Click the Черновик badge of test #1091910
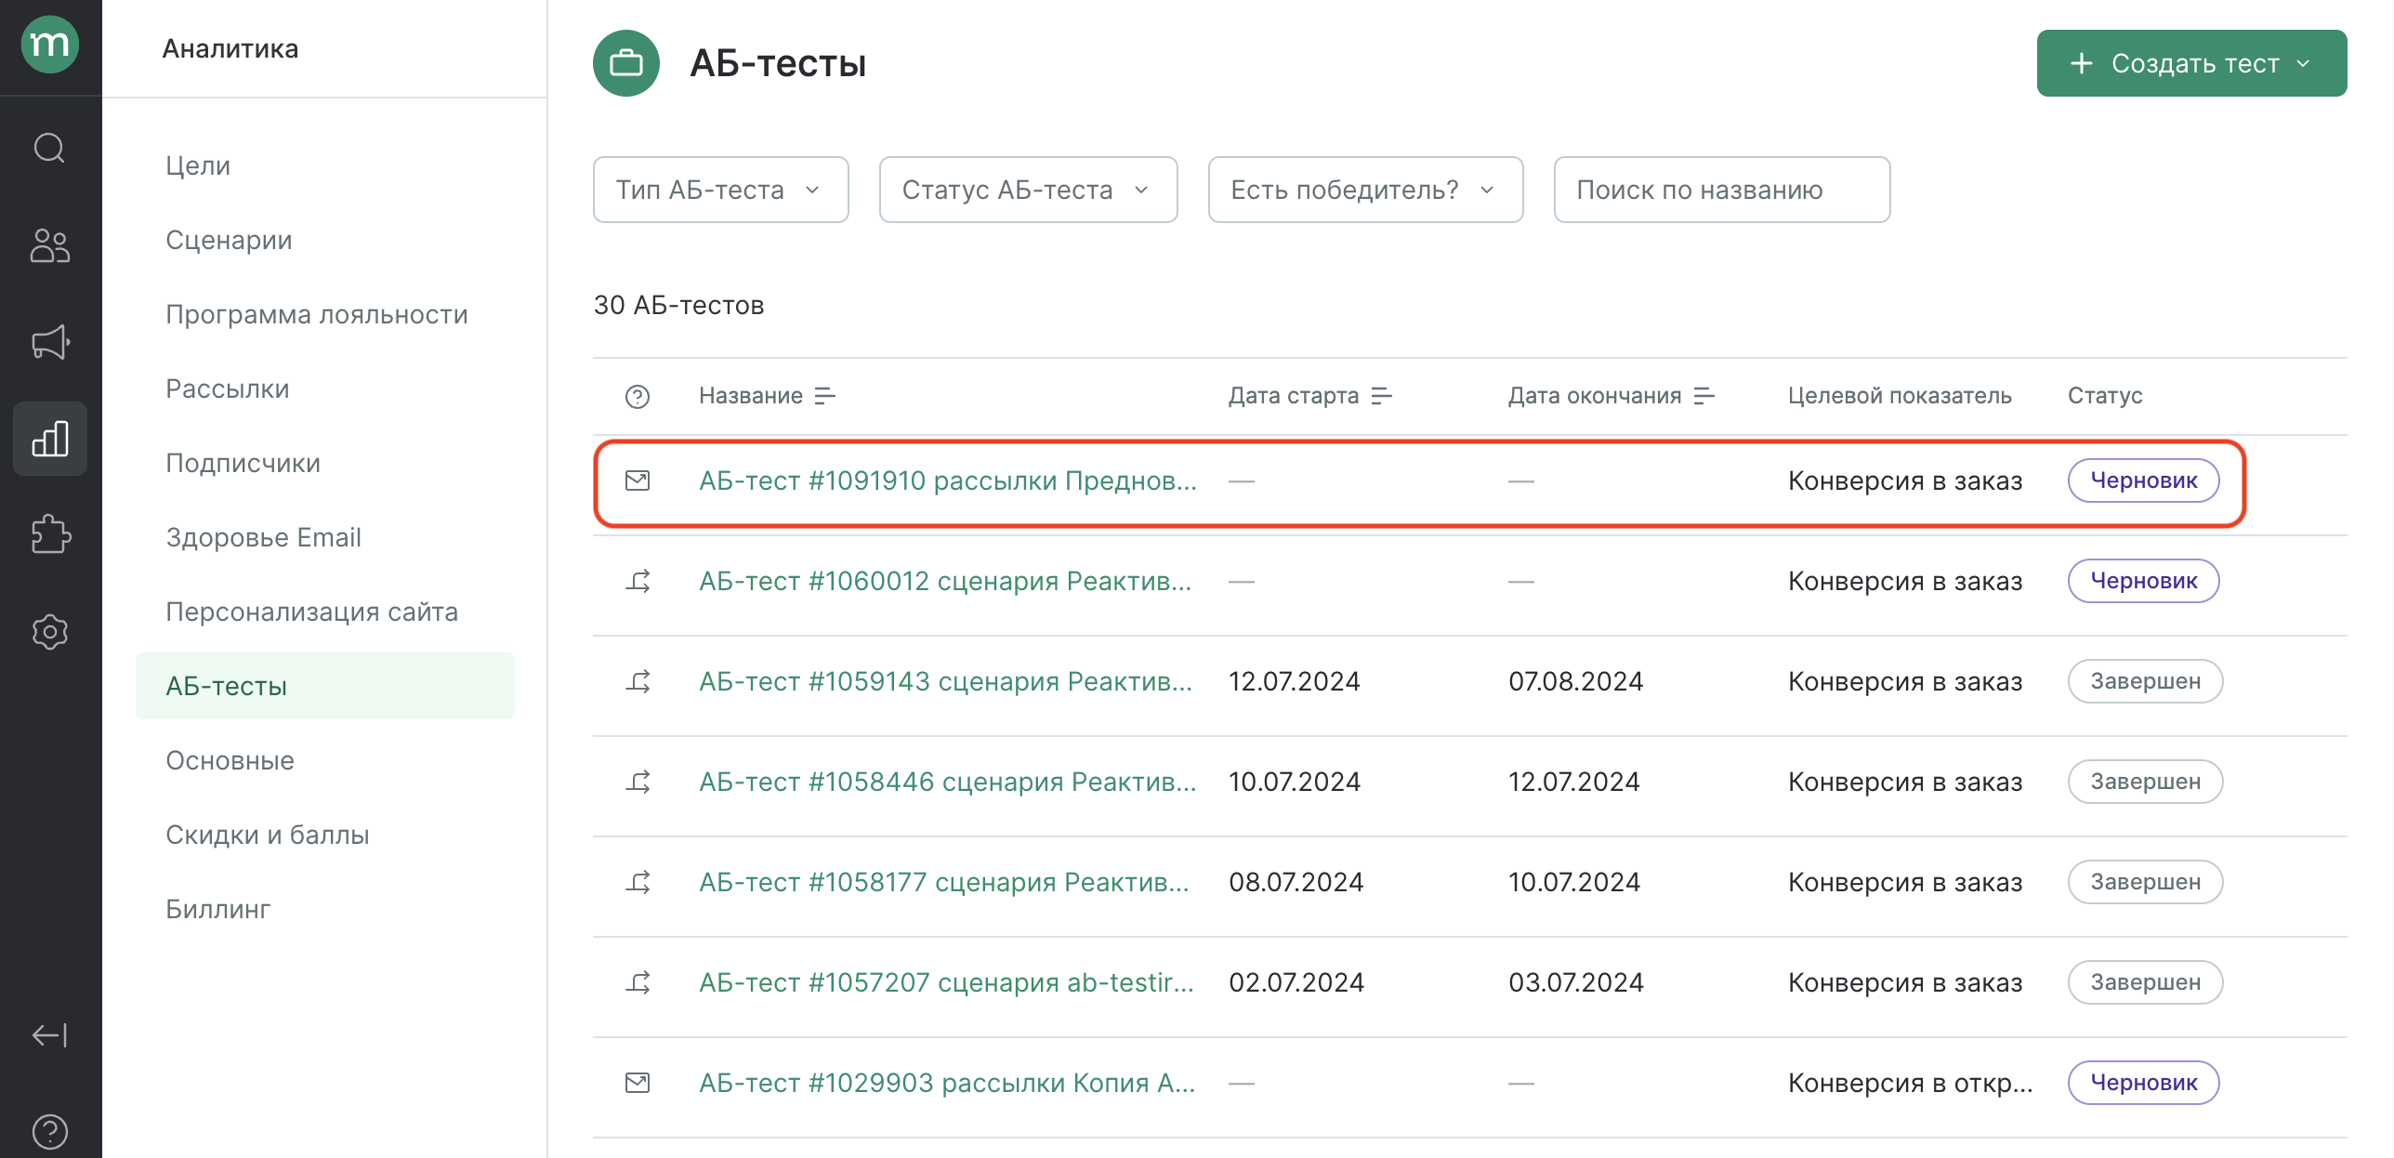 coord(2144,480)
